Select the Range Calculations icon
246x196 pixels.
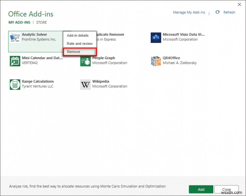click(x=15, y=85)
